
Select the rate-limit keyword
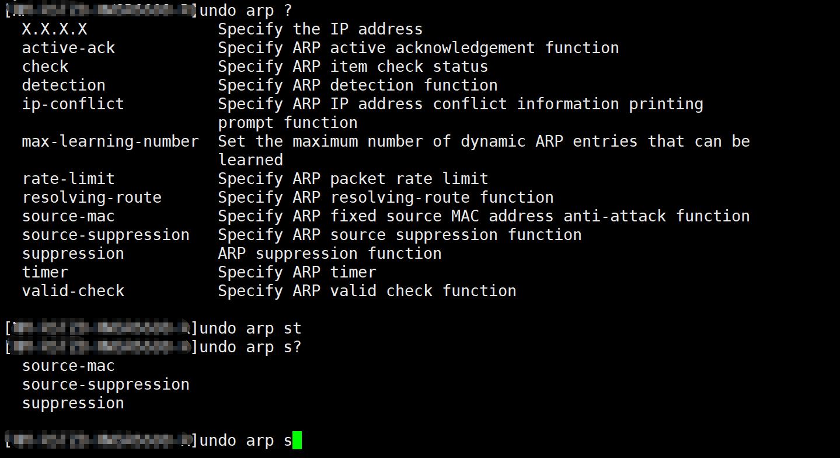pos(68,179)
